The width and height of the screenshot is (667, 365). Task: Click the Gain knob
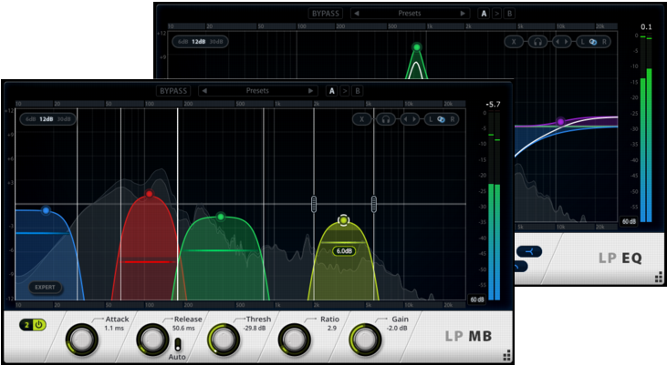tap(365, 340)
